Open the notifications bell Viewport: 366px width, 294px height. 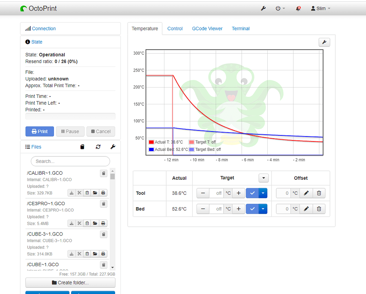pos(298,8)
